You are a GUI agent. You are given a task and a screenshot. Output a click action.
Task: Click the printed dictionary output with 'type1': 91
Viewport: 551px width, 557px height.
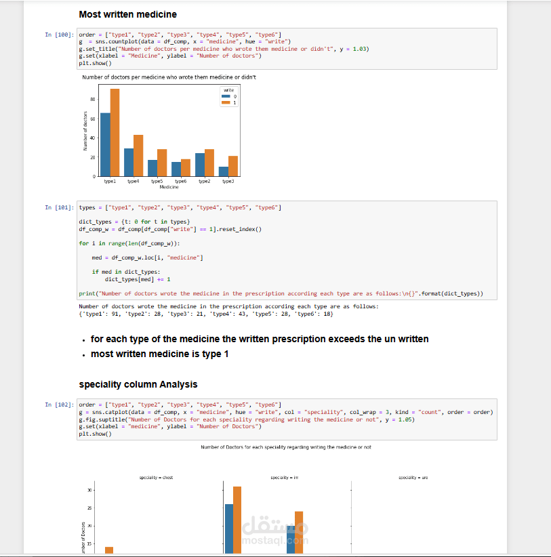point(206,314)
